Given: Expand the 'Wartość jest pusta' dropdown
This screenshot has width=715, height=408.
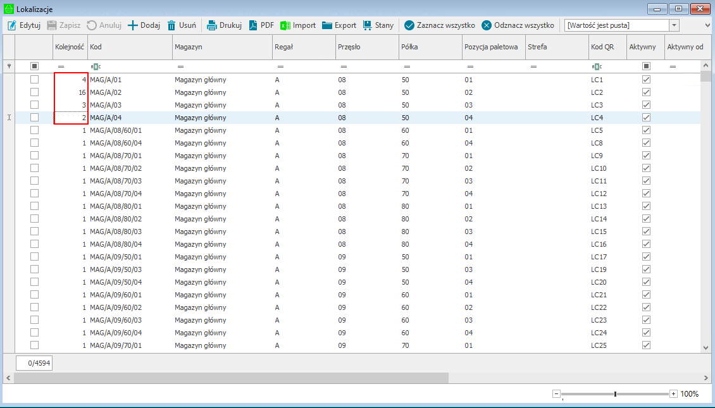Looking at the screenshot, I should pyautogui.click(x=674, y=25).
